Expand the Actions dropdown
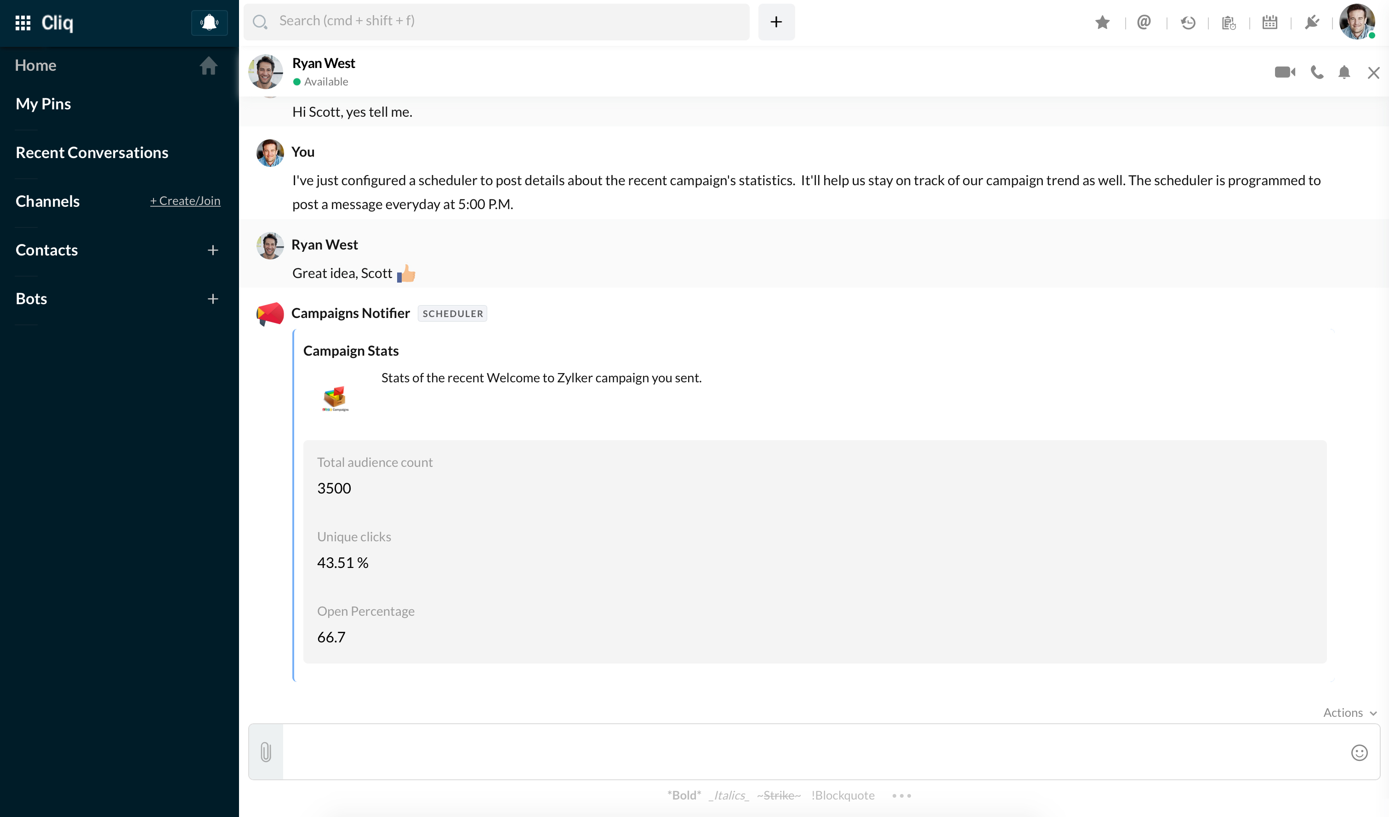 point(1349,712)
